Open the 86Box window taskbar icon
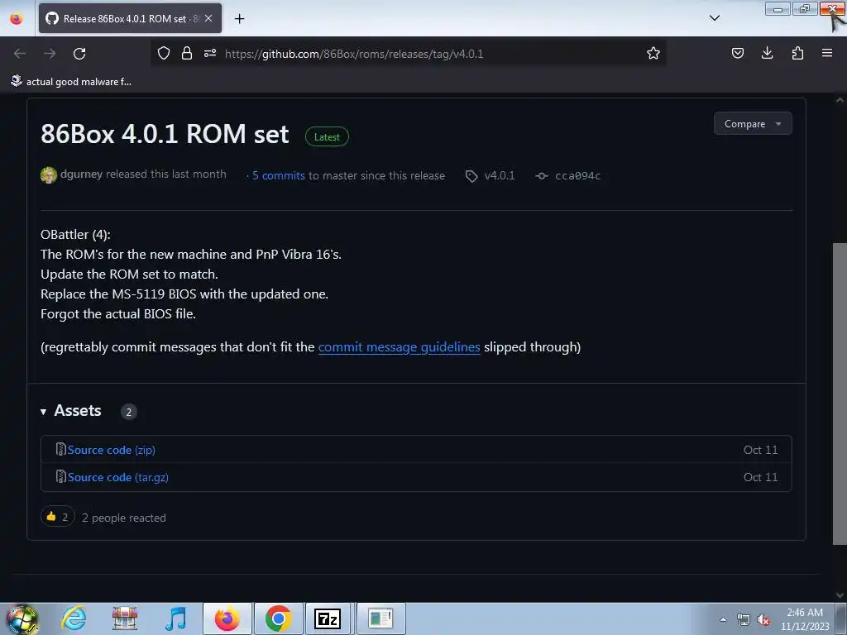 pos(380,618)
